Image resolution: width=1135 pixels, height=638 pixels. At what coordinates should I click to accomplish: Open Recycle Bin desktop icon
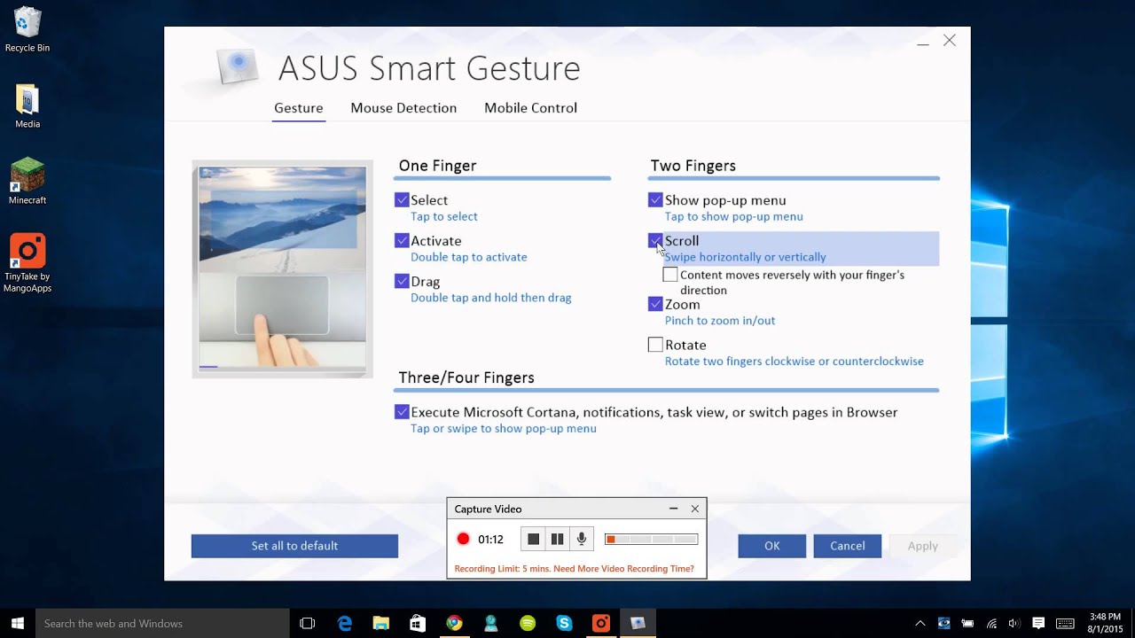[27, 30]
